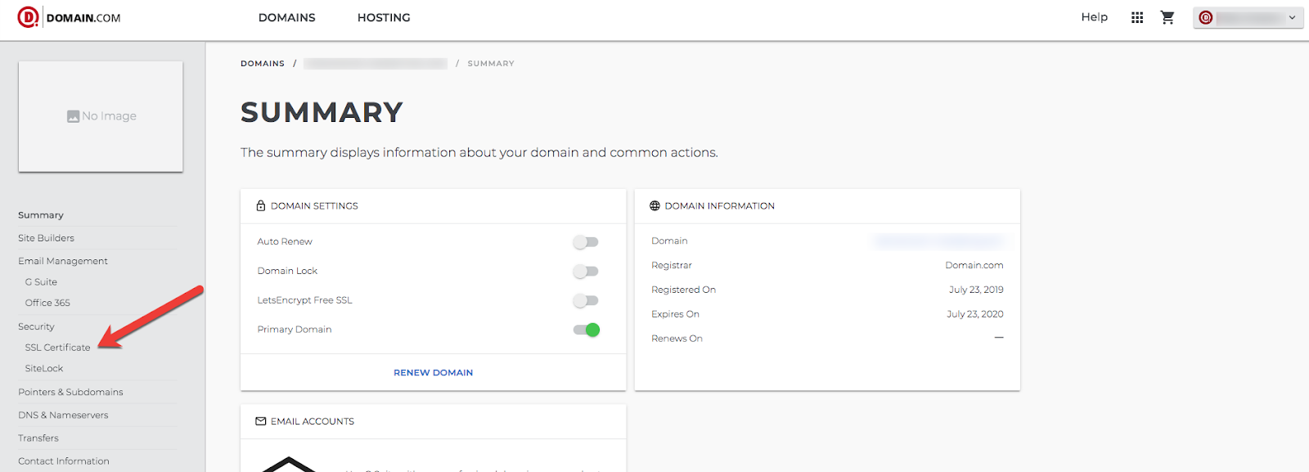This screenshot has height=472, width=1309.
Task: Open the Domains menu
Action: (286, 17)
